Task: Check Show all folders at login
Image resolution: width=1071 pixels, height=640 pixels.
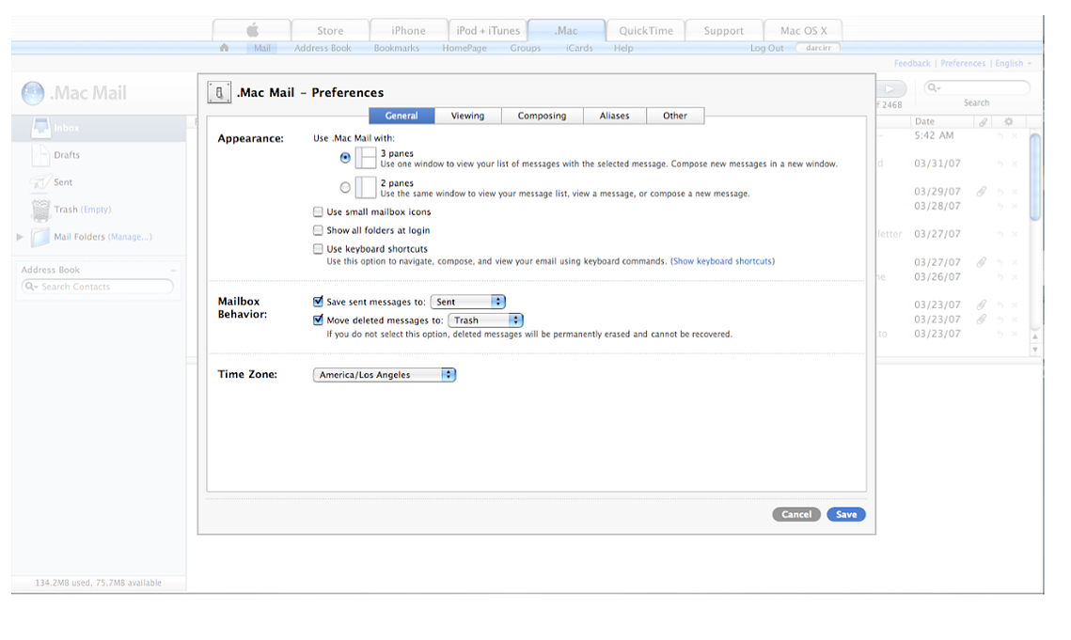Action: (x=318, y=230)
